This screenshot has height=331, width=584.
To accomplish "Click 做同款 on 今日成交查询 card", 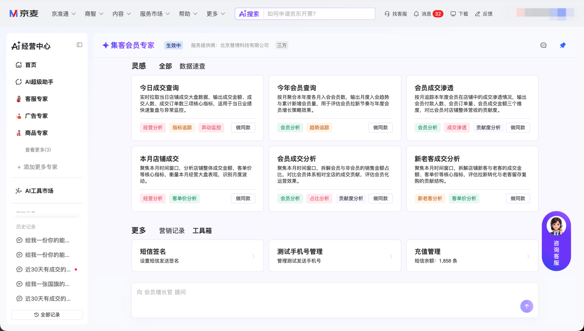I will 243,128.
